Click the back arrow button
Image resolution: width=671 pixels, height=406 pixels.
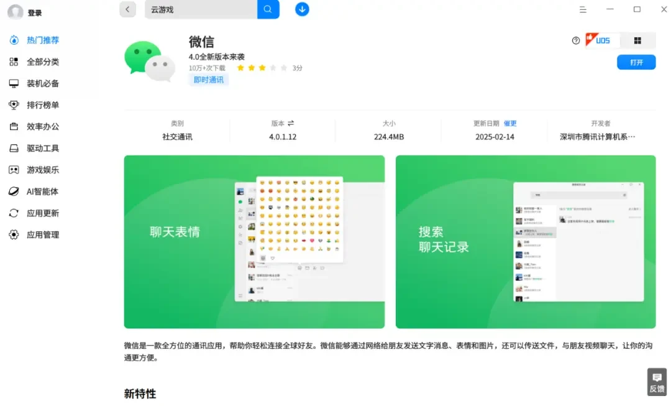(127, 9)
